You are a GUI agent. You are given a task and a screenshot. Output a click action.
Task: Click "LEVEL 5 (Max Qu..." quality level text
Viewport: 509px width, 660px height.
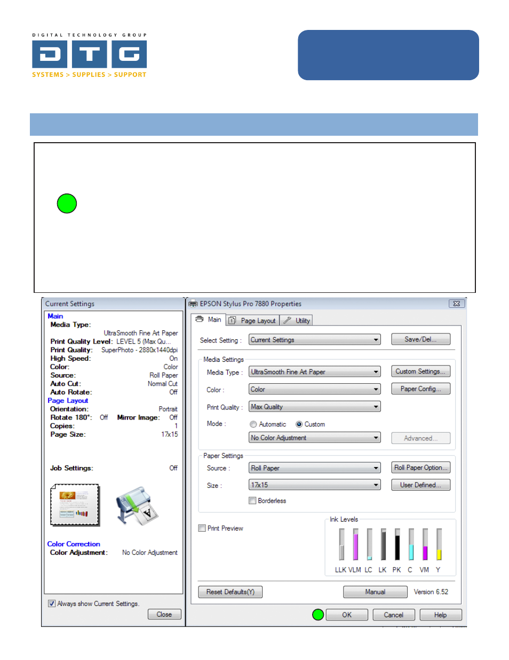pyautogui.click(x=144, y=341)
